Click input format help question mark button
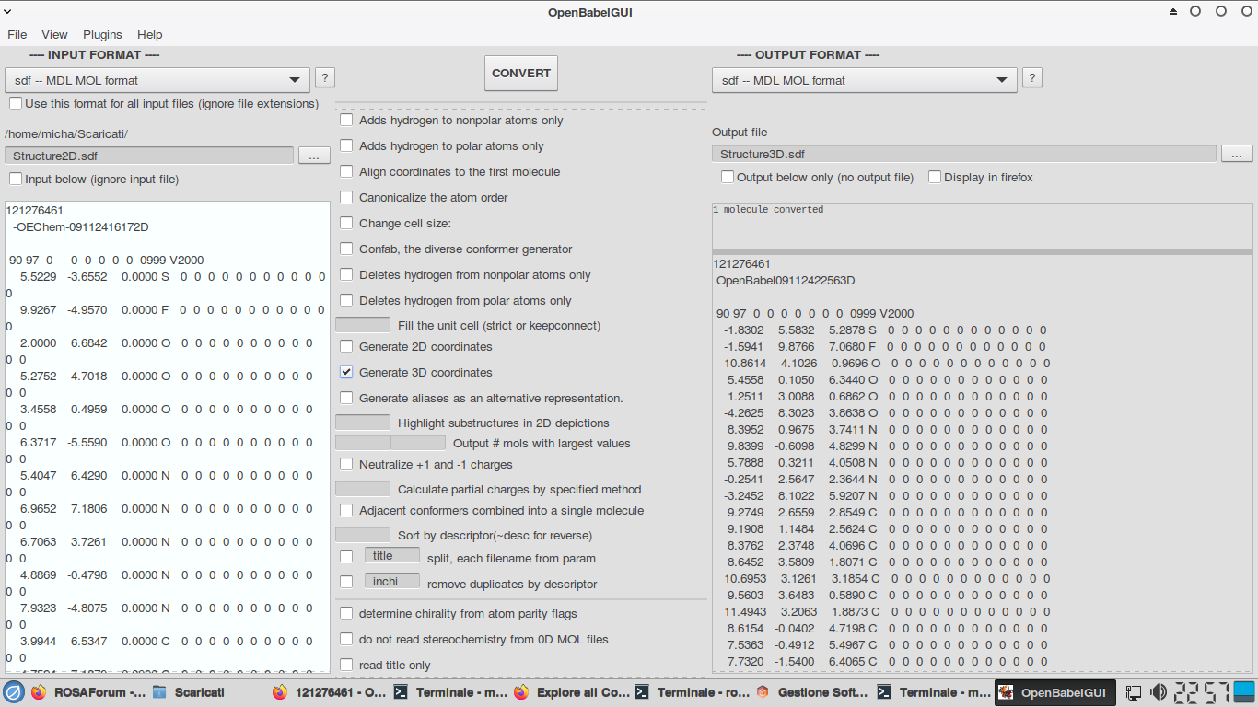The height and width of the screenshot is (707, 1258). tap(325, 78)
